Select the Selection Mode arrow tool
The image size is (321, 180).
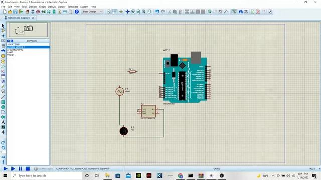pyautogui.click(x=3, y=26)
